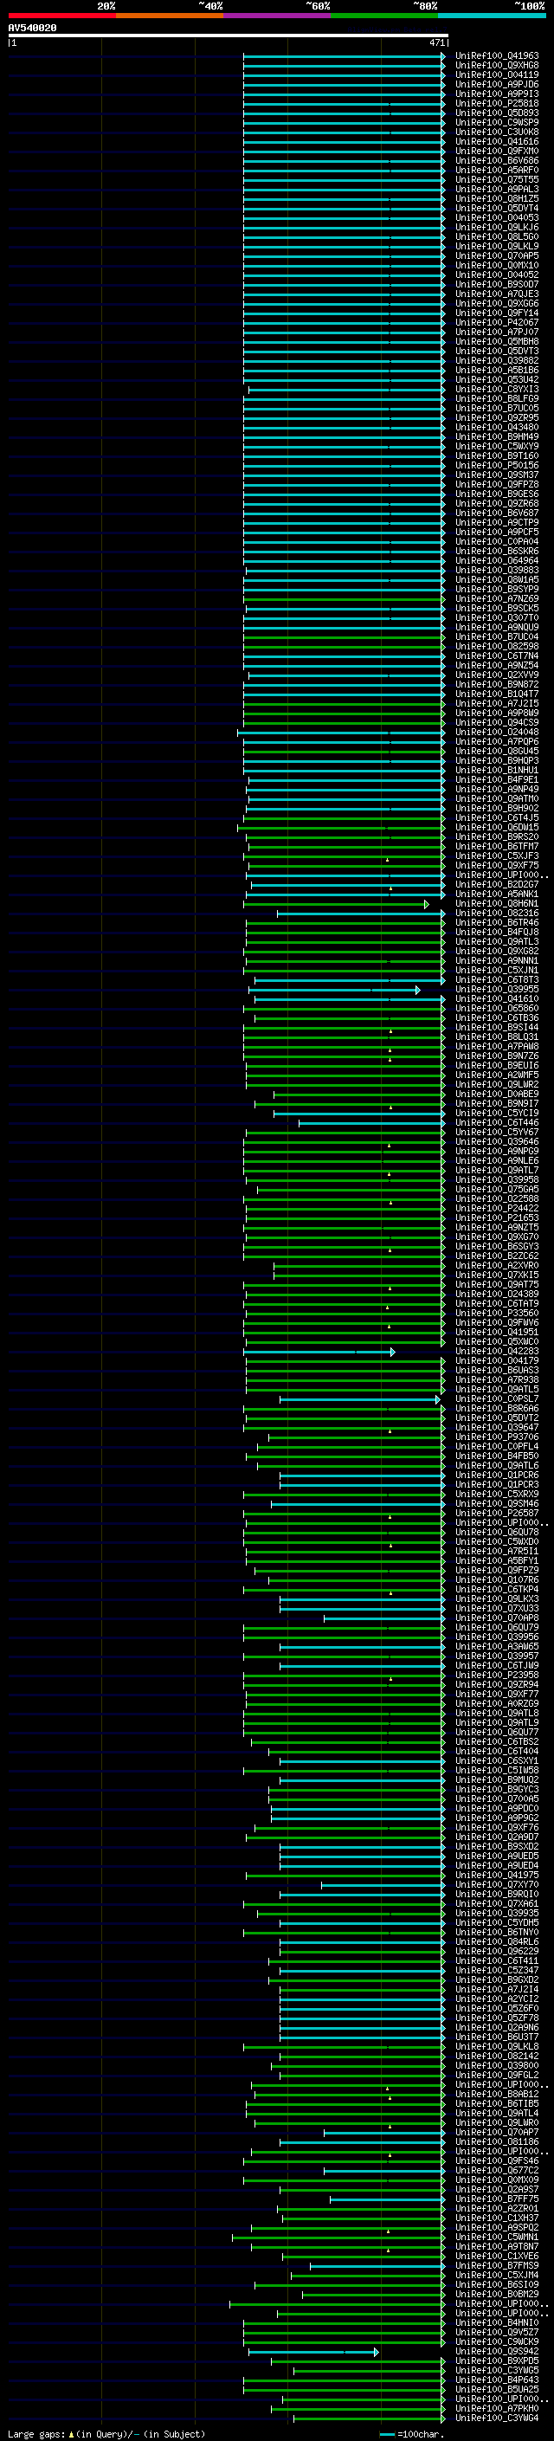
Task: Click the white query sequence bar
Action: tap(229, 36)
